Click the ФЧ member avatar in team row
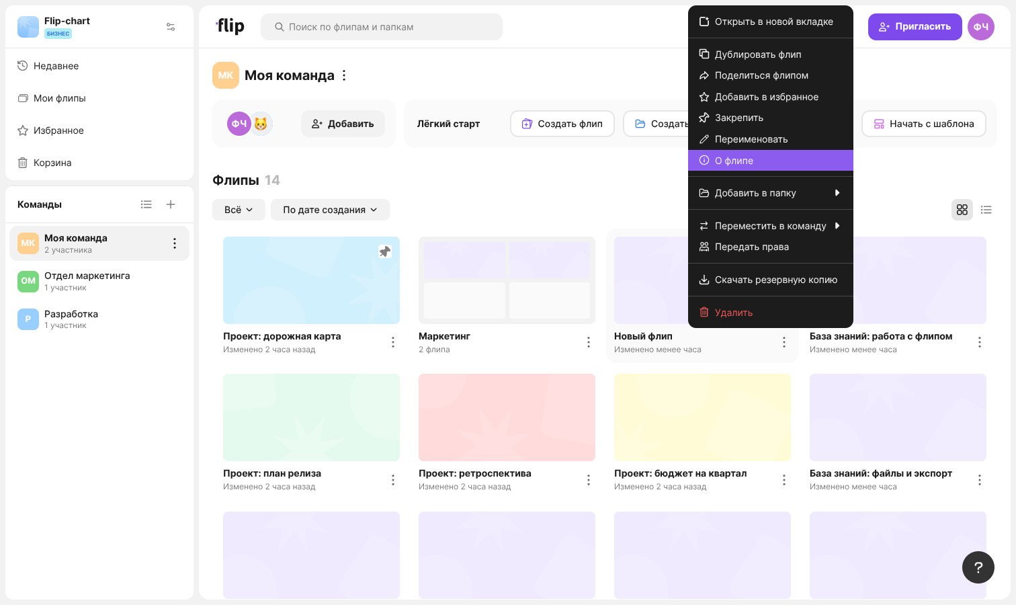The image size is (1016, 605). pyautogui.click(x=239, y=124)
